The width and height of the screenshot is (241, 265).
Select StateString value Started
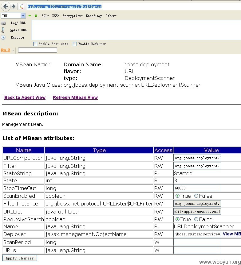point(183,173)
